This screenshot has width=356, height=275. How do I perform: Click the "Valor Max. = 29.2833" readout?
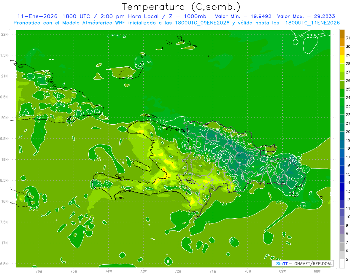(x=306, y=16)
